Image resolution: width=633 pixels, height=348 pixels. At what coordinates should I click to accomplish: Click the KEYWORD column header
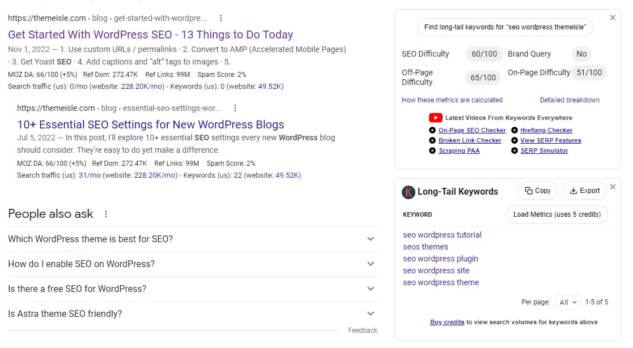(x=418, y=214)
